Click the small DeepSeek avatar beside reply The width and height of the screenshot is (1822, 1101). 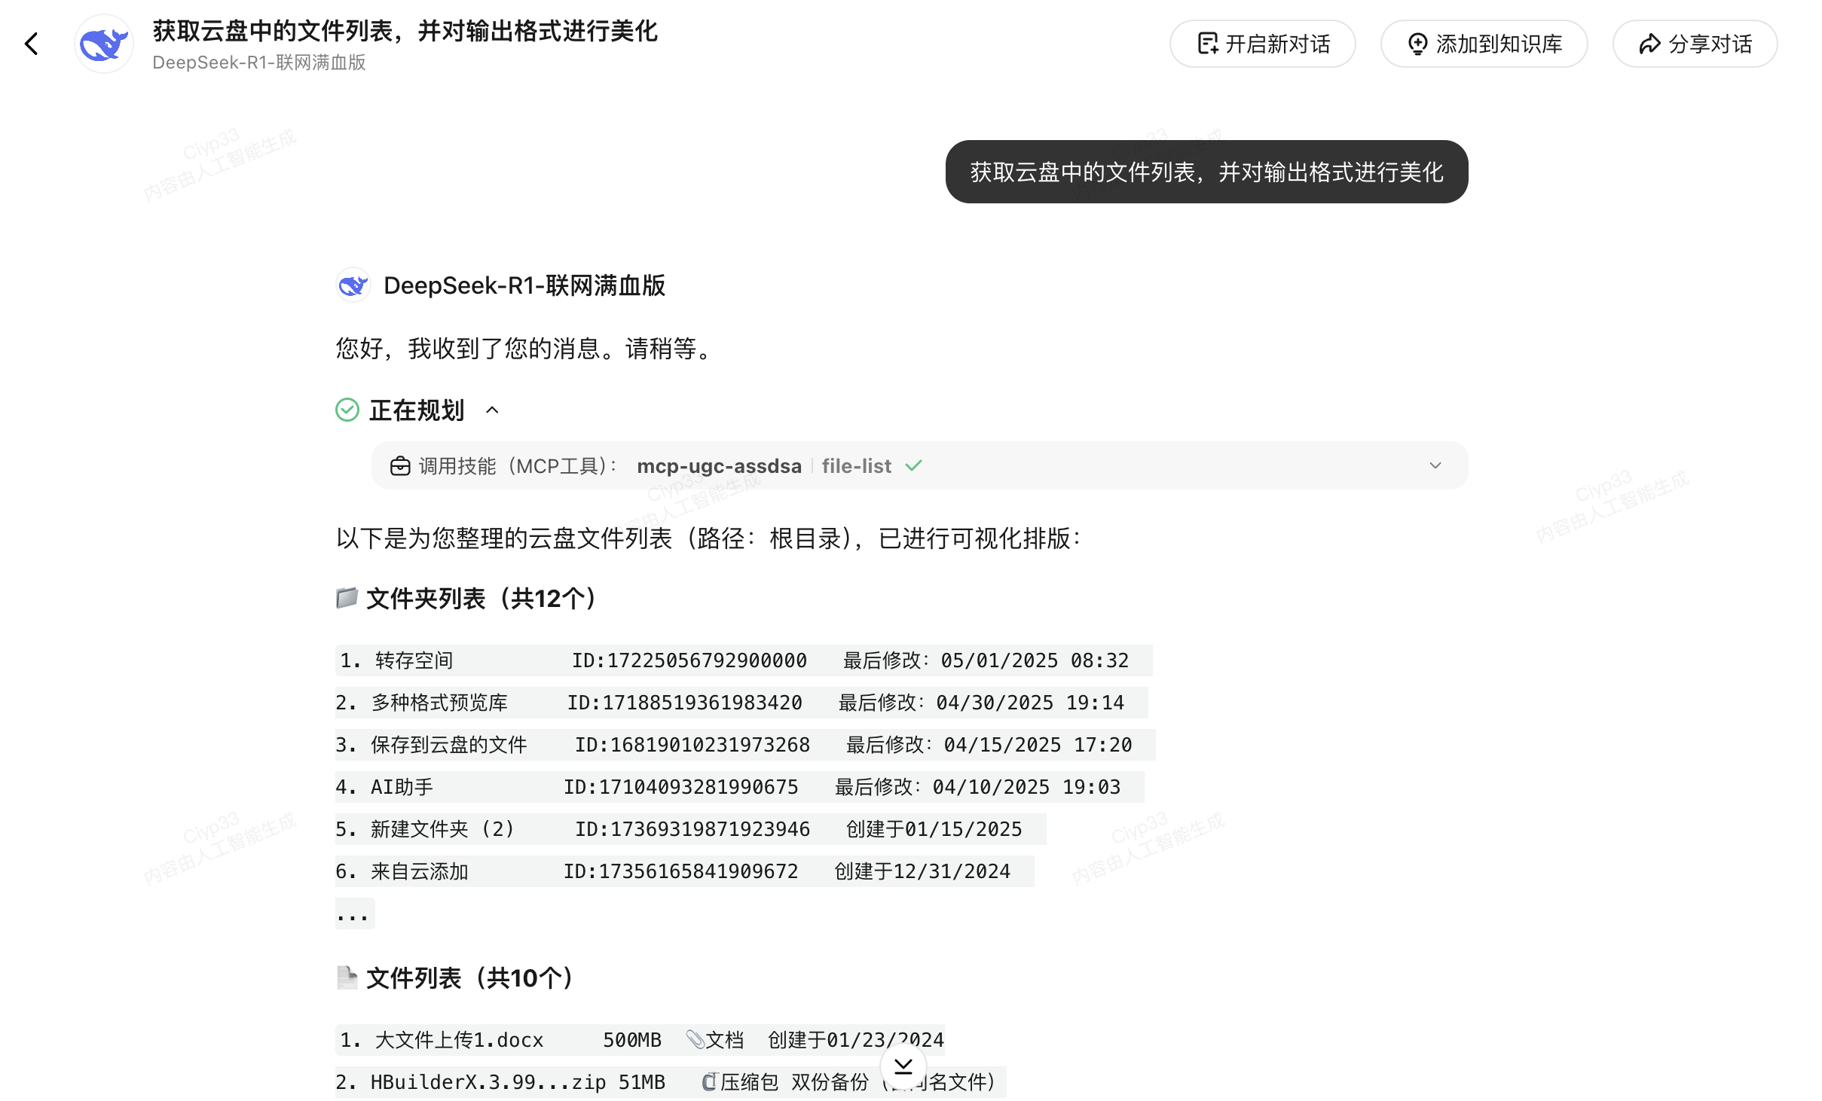[x=353, y=285]
